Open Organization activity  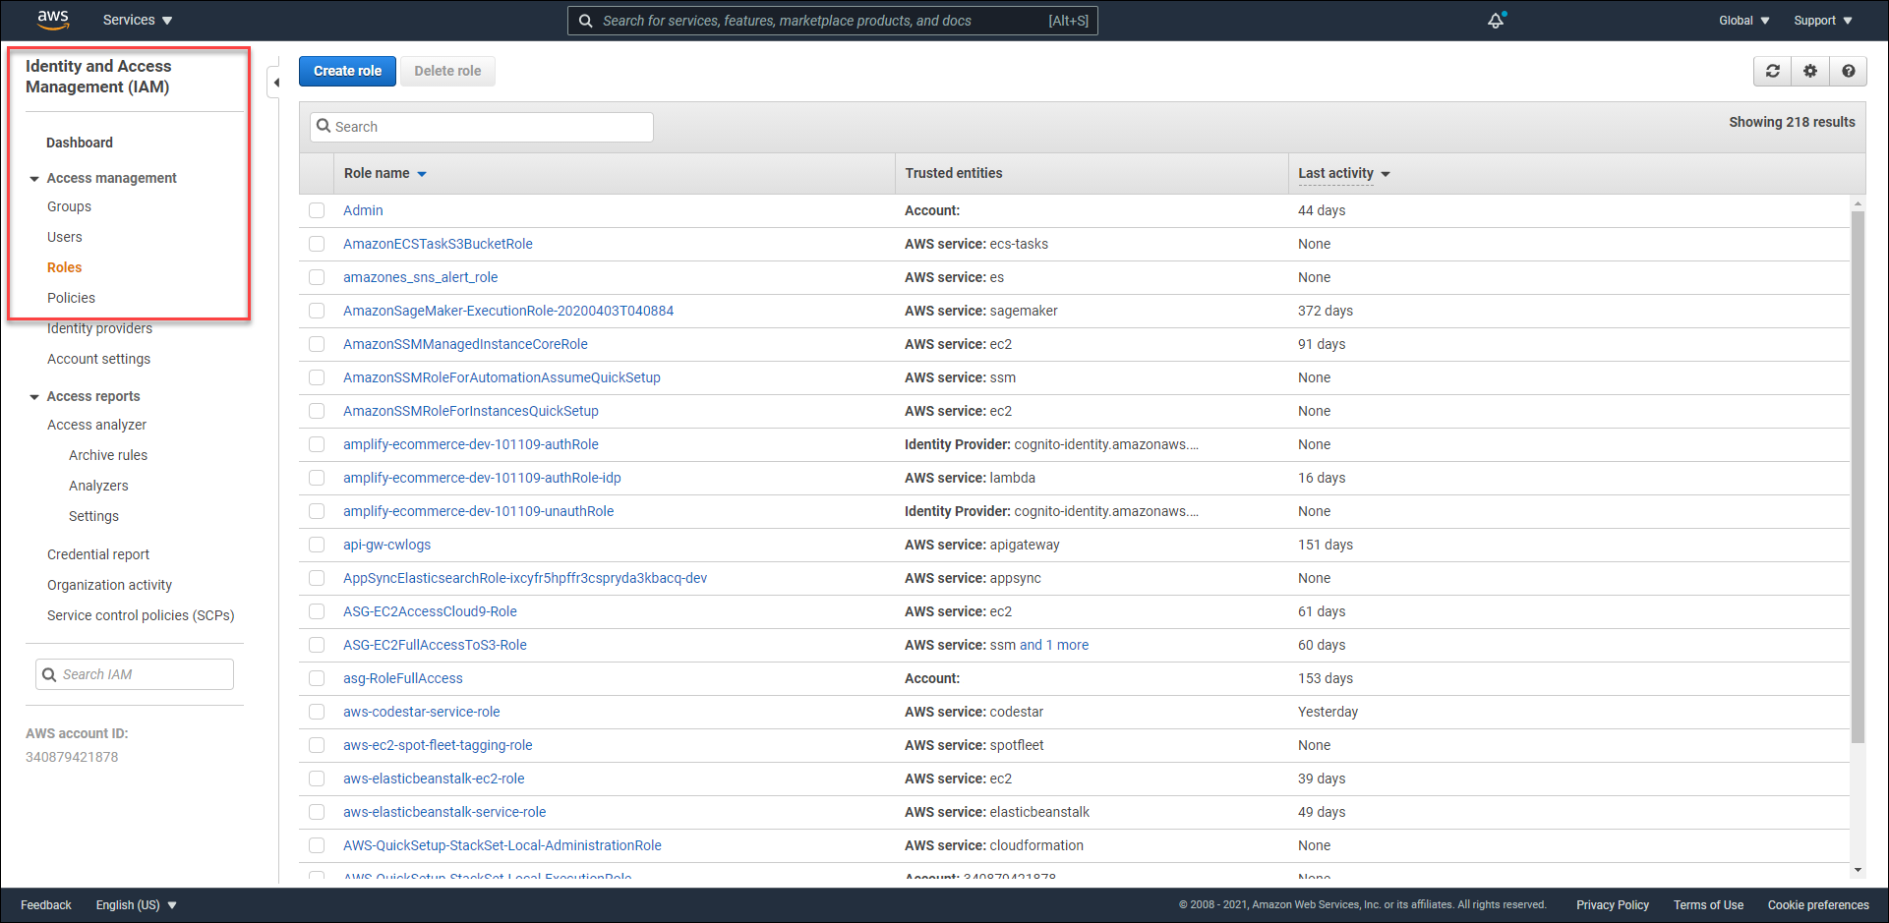109,585
